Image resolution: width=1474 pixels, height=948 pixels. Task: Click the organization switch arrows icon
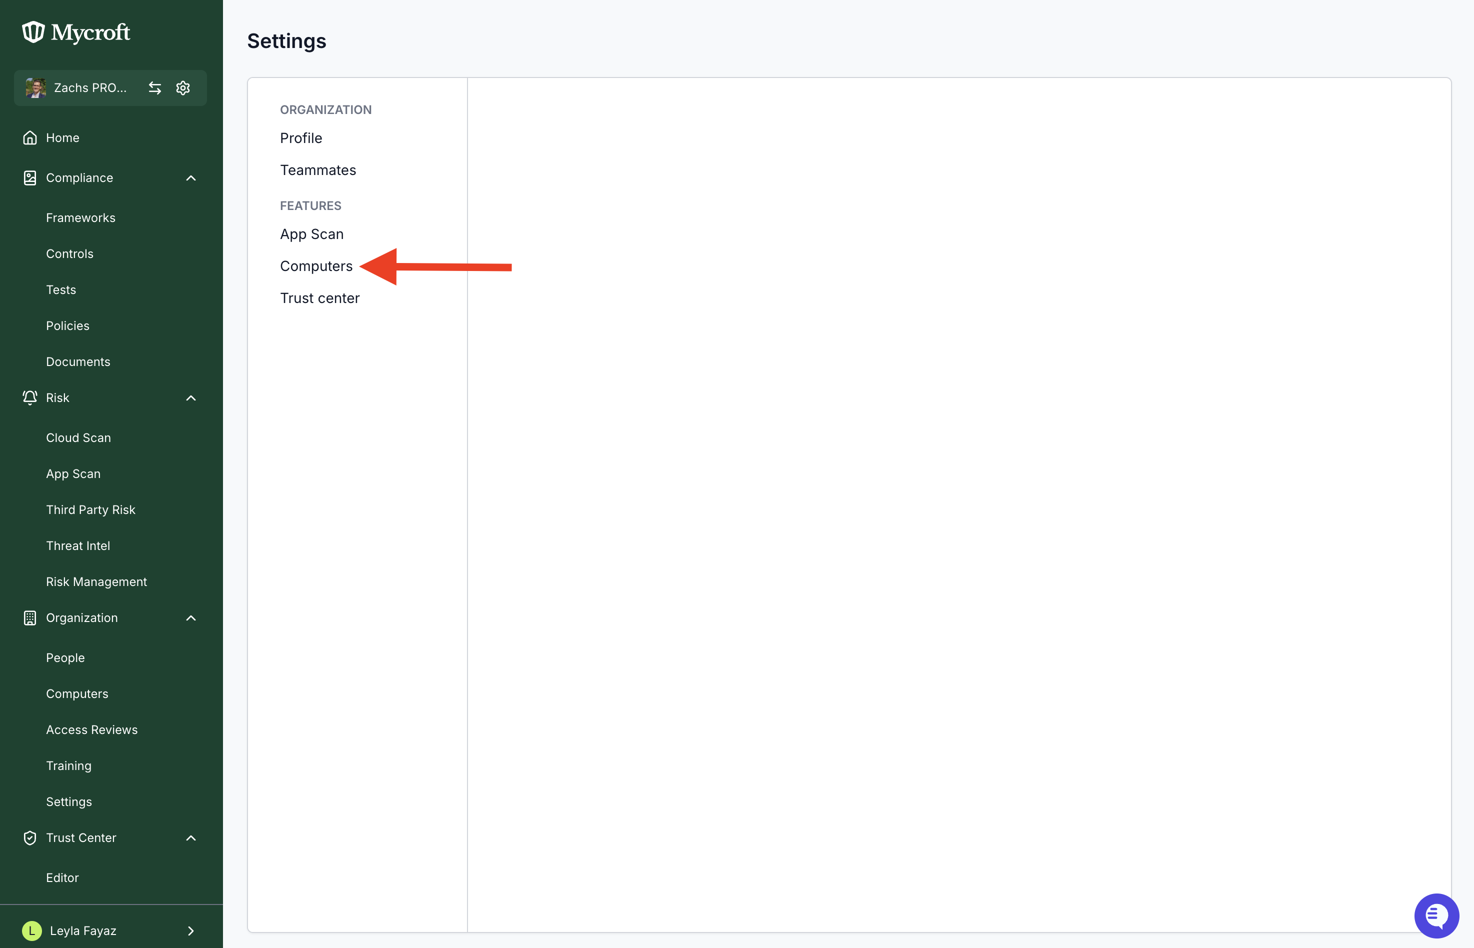[x=155, y=88]
